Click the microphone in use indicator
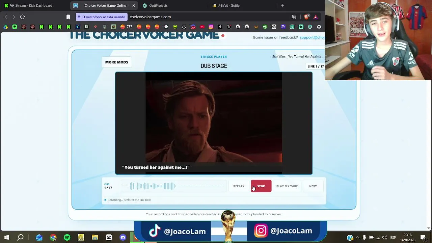The width and height of the screenshot is (432, 243). tap(102, 17)
